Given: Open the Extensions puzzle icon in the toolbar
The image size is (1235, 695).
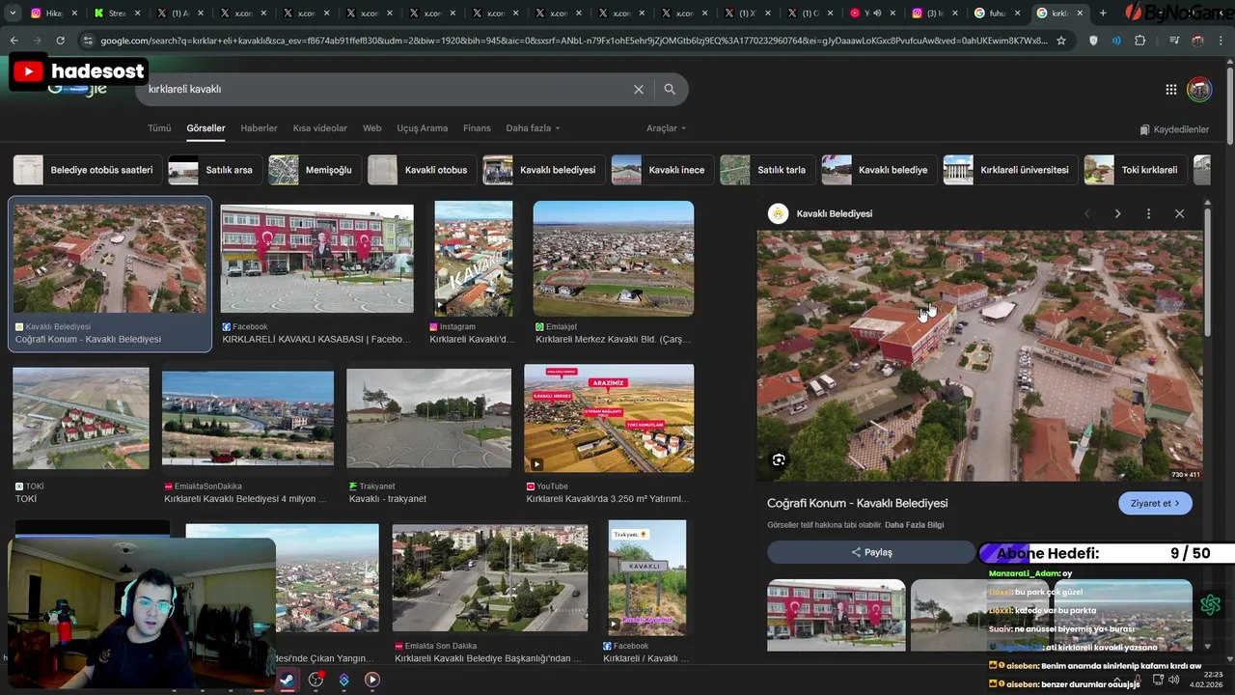Looking at the screenshot, I should coord(1140,41).
